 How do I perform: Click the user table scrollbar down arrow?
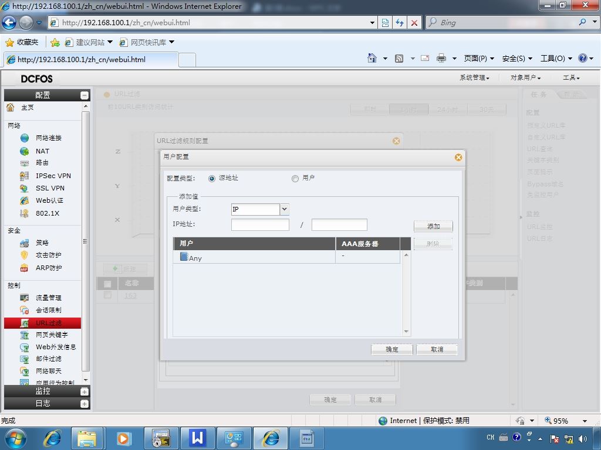click(x=406, y=332)
